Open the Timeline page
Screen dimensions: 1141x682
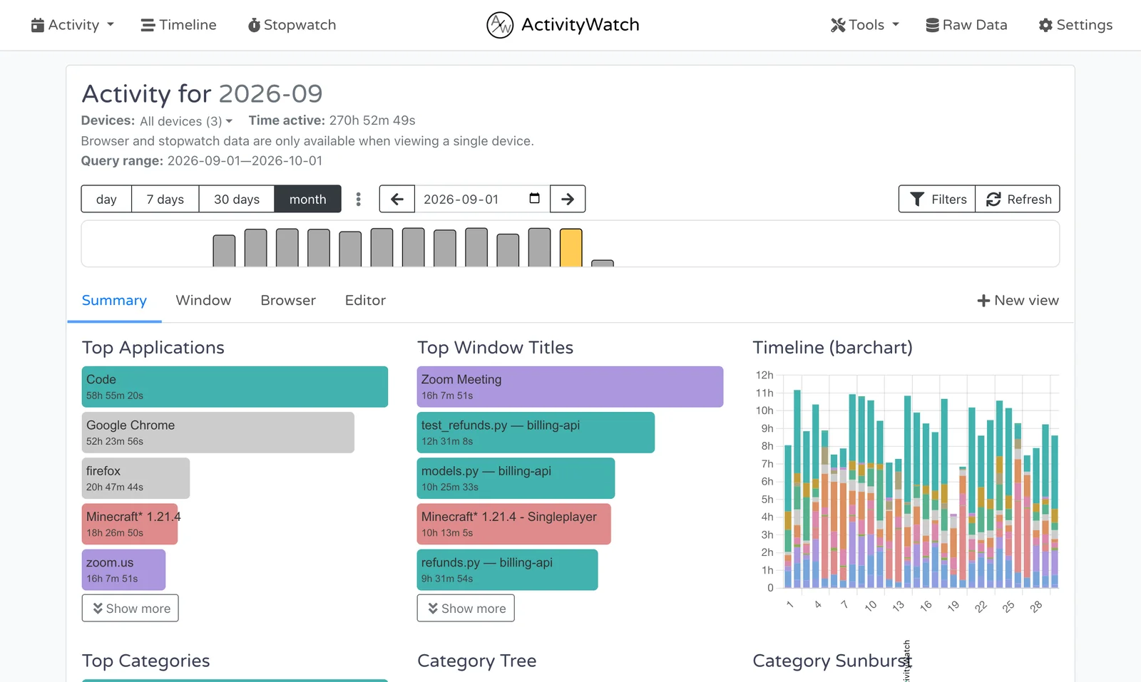(178, 25)
